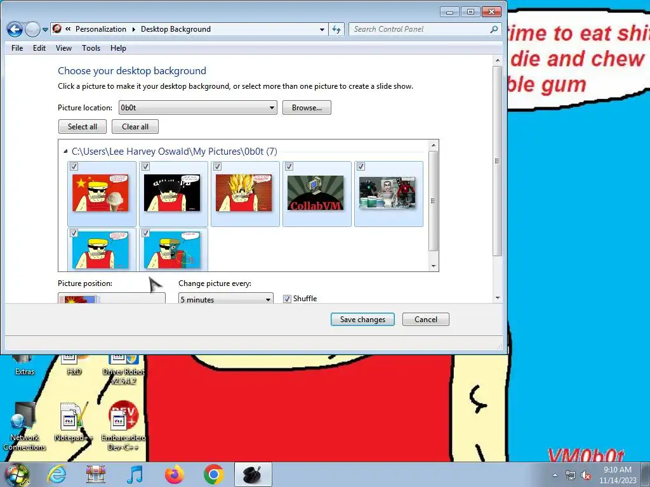
Task: Launch Google Chrome from taskbar
Action: [x=213, y=474]
